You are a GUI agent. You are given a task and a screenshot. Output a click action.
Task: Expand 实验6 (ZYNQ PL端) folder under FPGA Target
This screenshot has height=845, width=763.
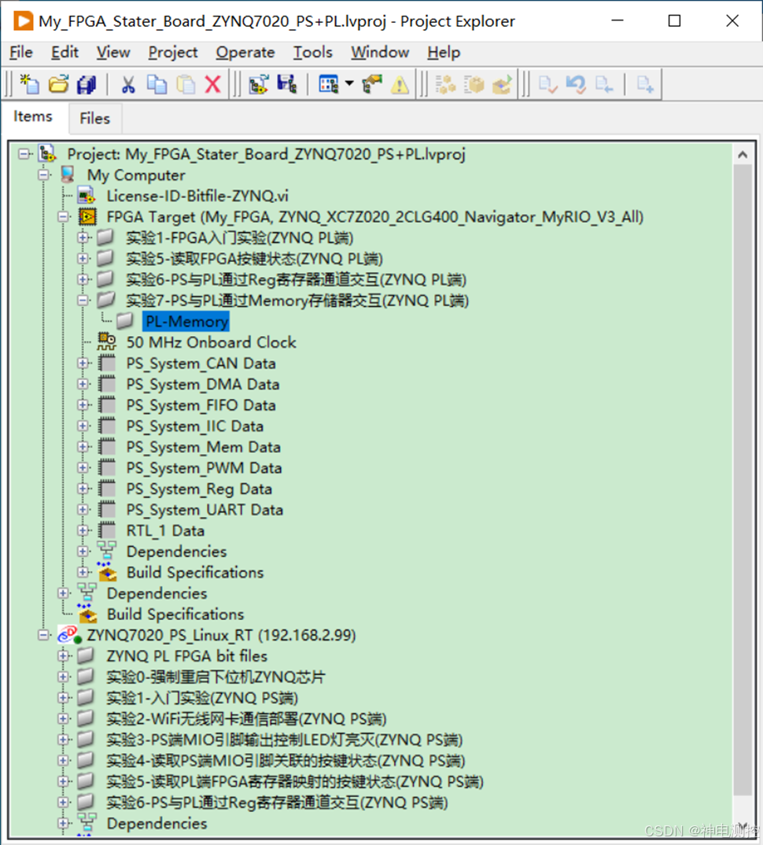tap(83, 279)
